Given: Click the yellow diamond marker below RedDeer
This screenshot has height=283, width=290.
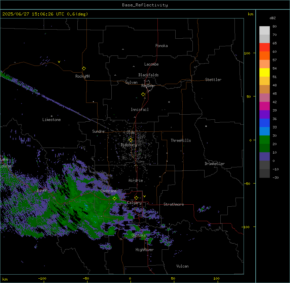Looking at the screenshot, I should pyautogui.click(x=143, y=94).
